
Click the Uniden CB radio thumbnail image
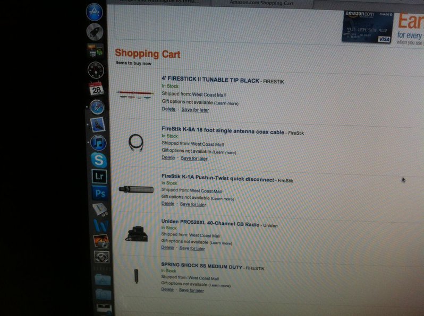(137, 234)
